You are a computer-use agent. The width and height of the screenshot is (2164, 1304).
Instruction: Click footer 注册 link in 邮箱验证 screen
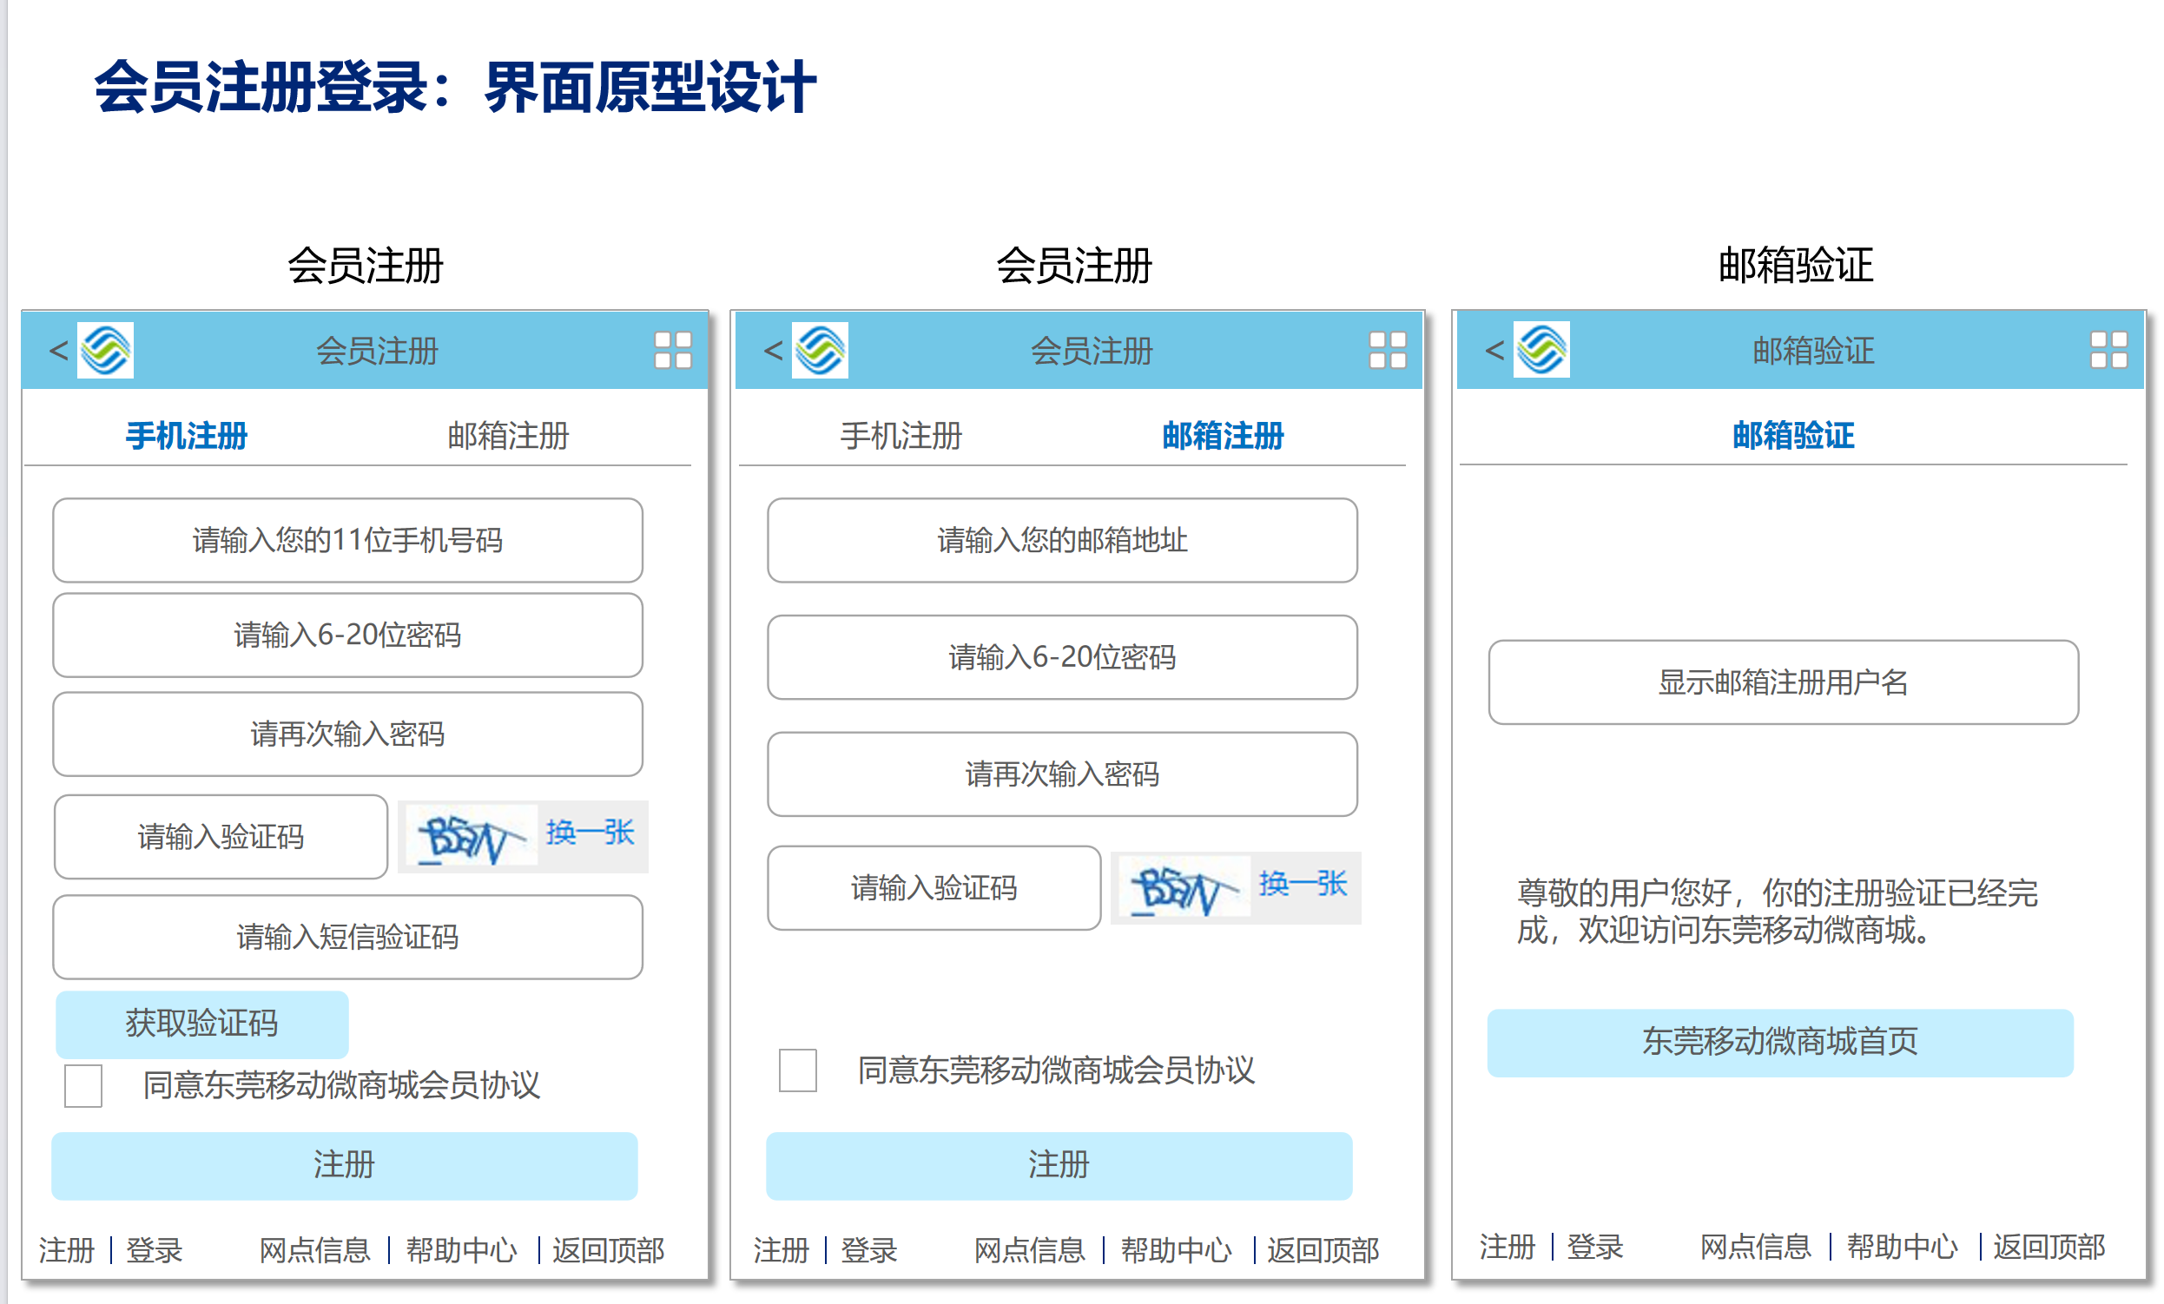pyautogui.click(x=1508, y=1247)
